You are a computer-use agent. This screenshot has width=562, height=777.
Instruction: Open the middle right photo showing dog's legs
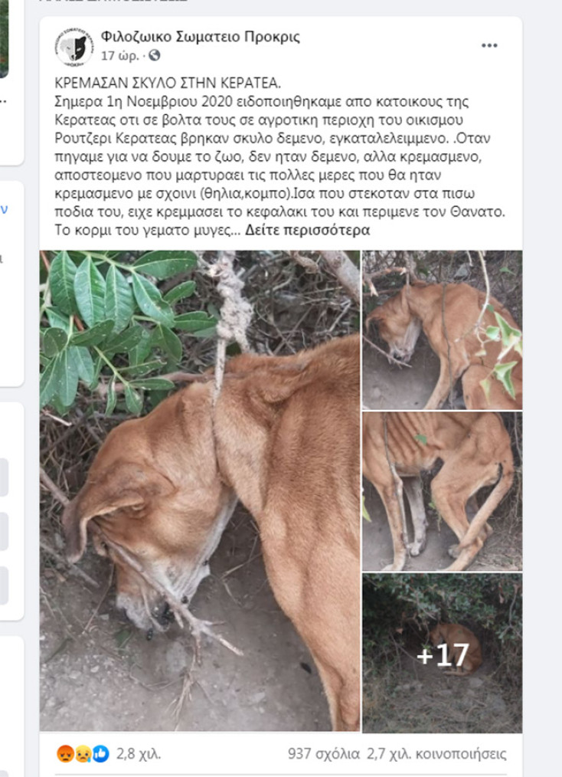(442, 491)
